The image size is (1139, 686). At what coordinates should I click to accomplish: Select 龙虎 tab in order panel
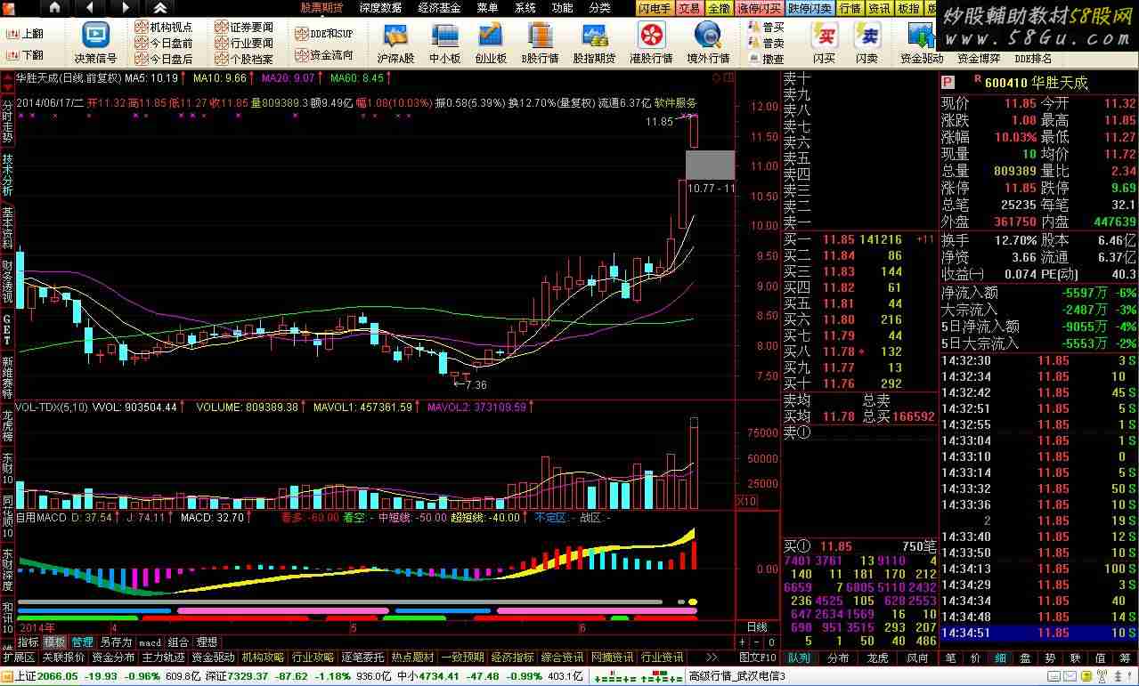[878, 658]
